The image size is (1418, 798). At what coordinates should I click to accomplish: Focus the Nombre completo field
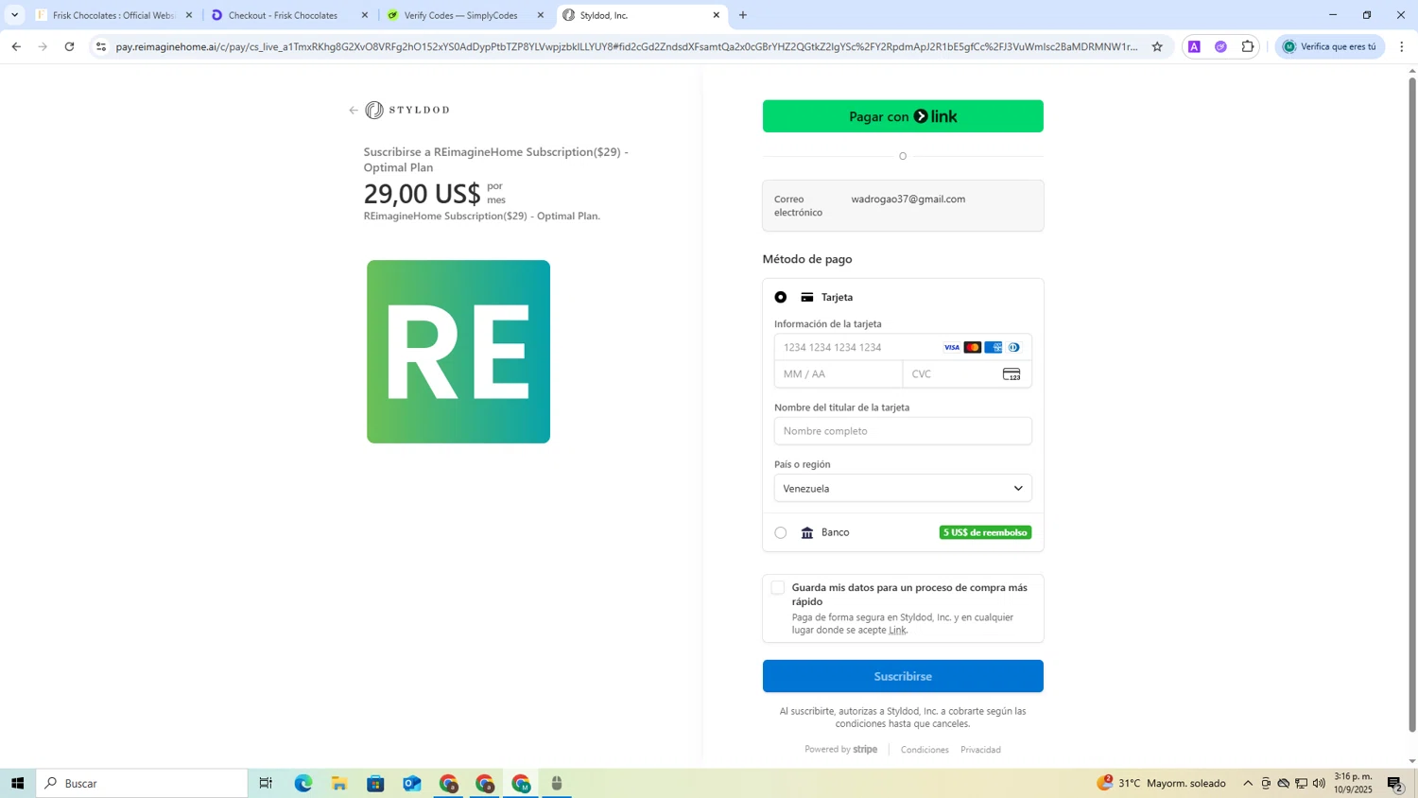pos(903,431)
